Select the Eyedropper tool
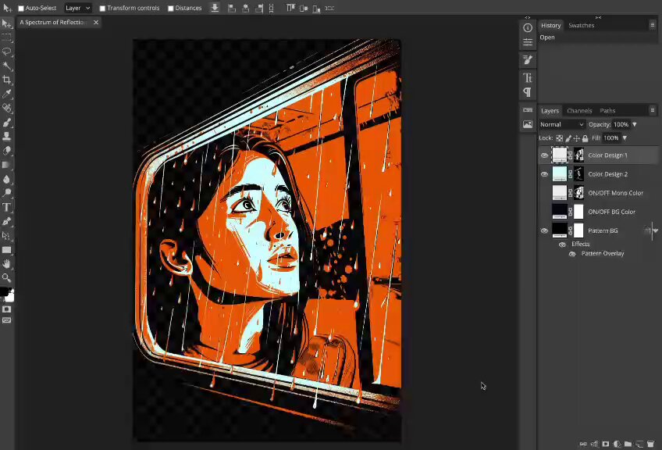The height and width of the screenshot is (450, 662). [7, 94]
